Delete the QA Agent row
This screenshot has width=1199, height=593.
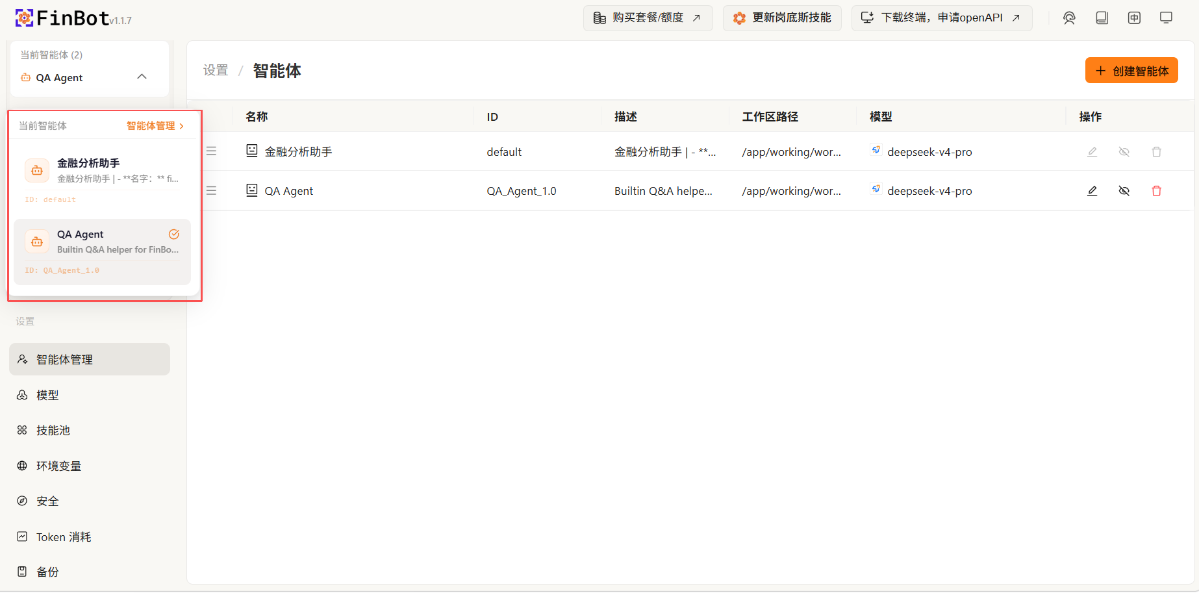click(x=1157, y=191)
